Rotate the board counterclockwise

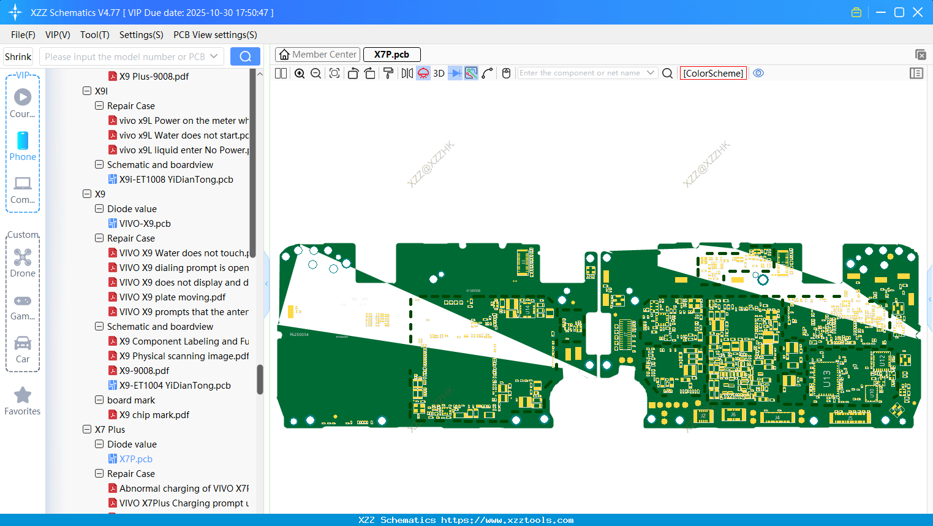click(353, 74)
